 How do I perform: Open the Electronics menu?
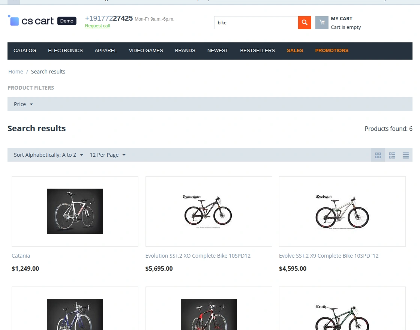click(65, 51)
